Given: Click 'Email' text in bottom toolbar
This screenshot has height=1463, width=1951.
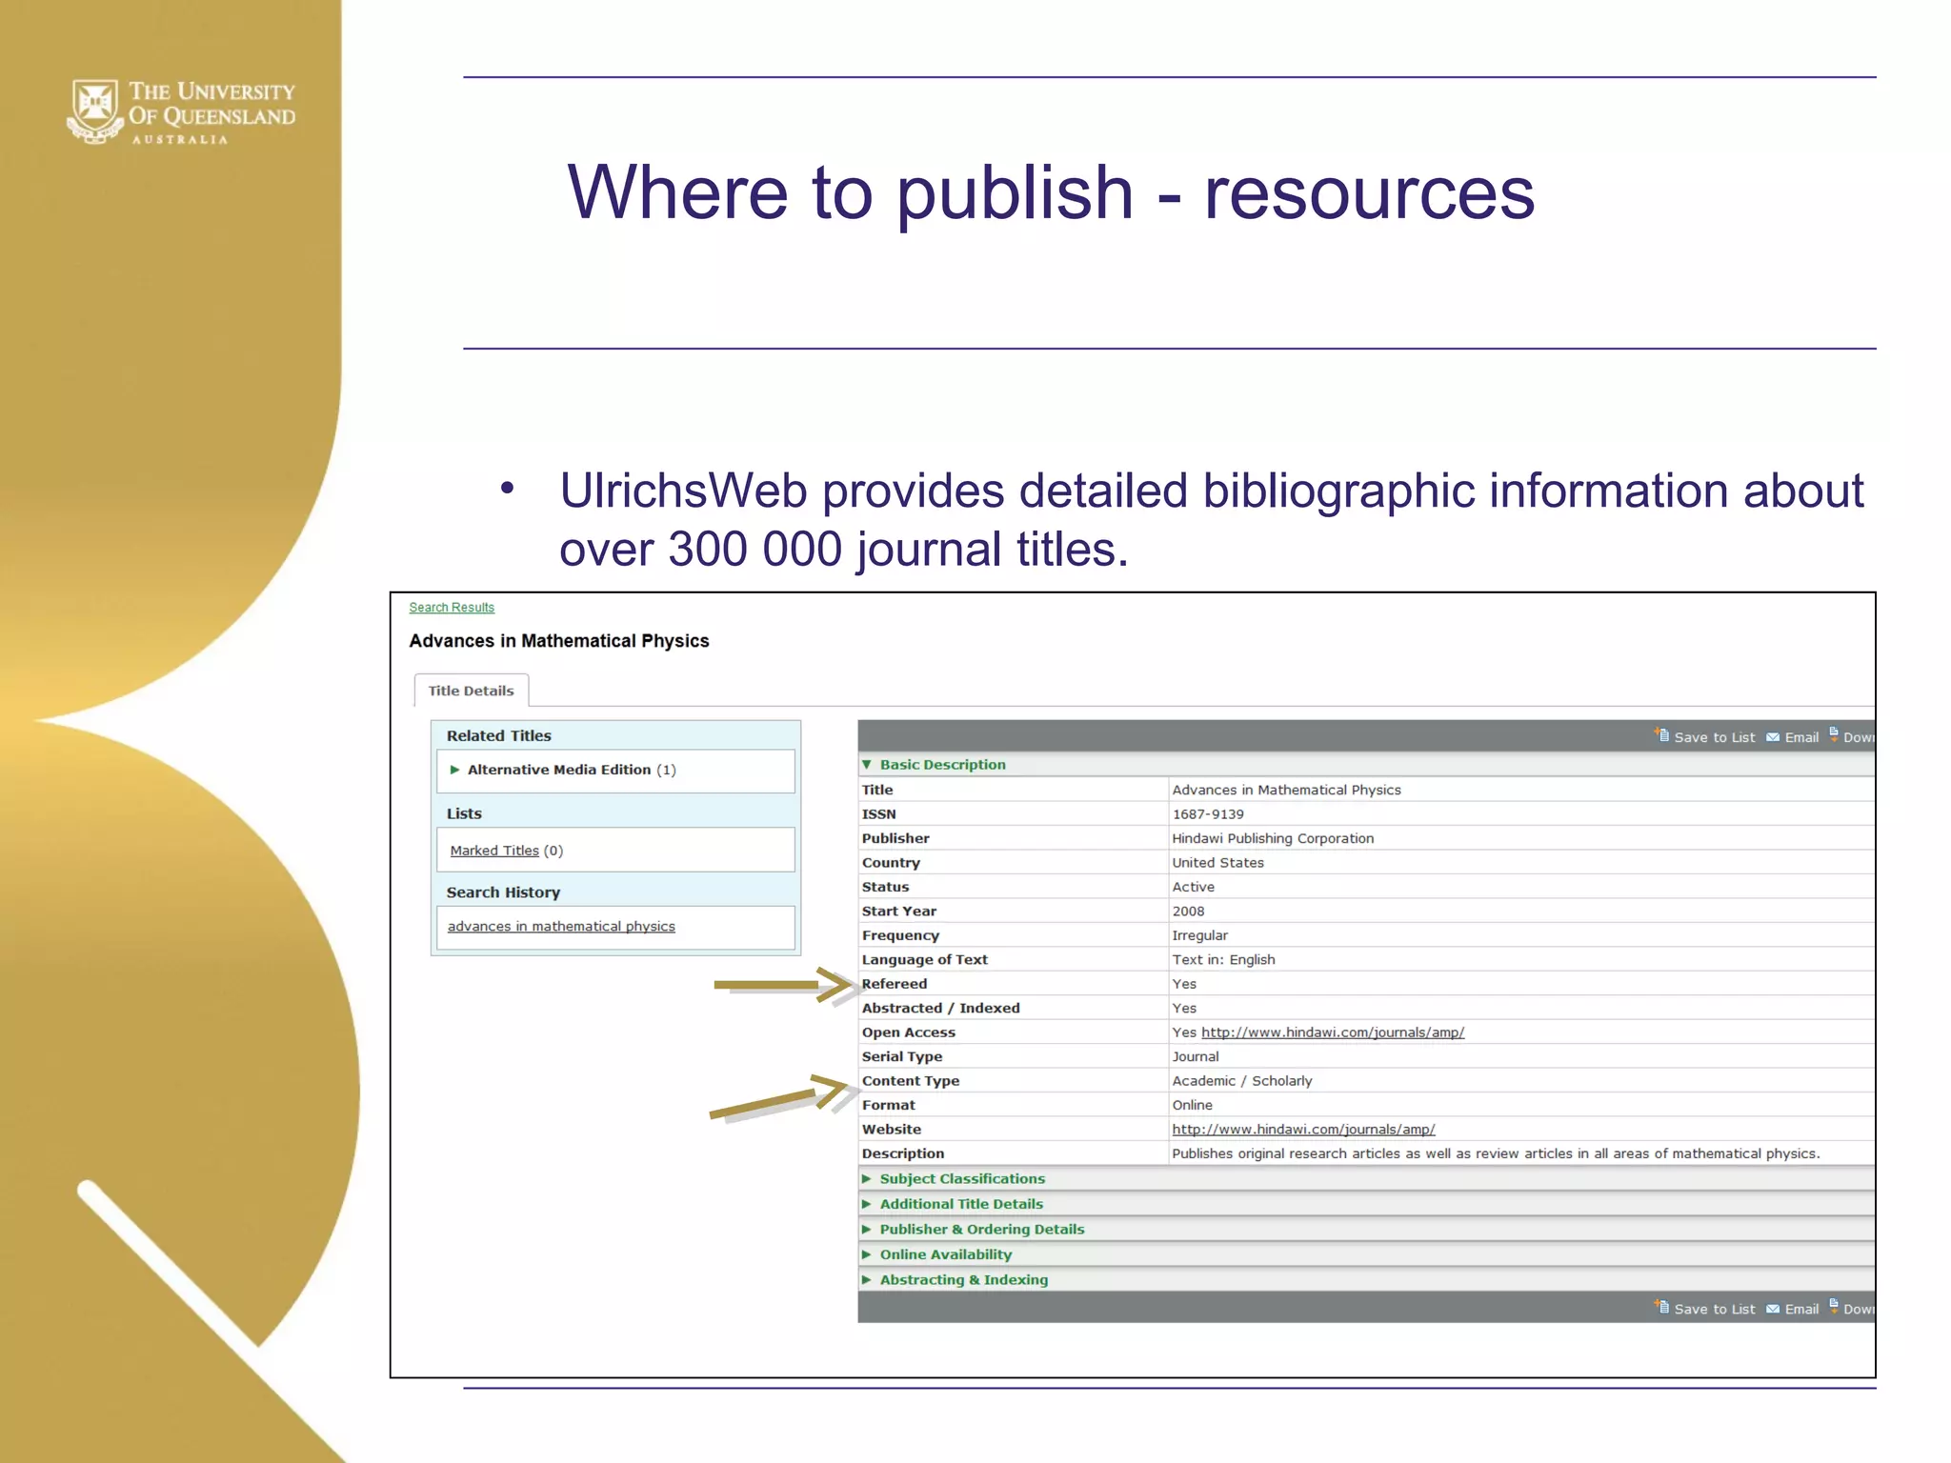Looking at the screenshot, I should pyautogui.click(x=1801, y=1309).
